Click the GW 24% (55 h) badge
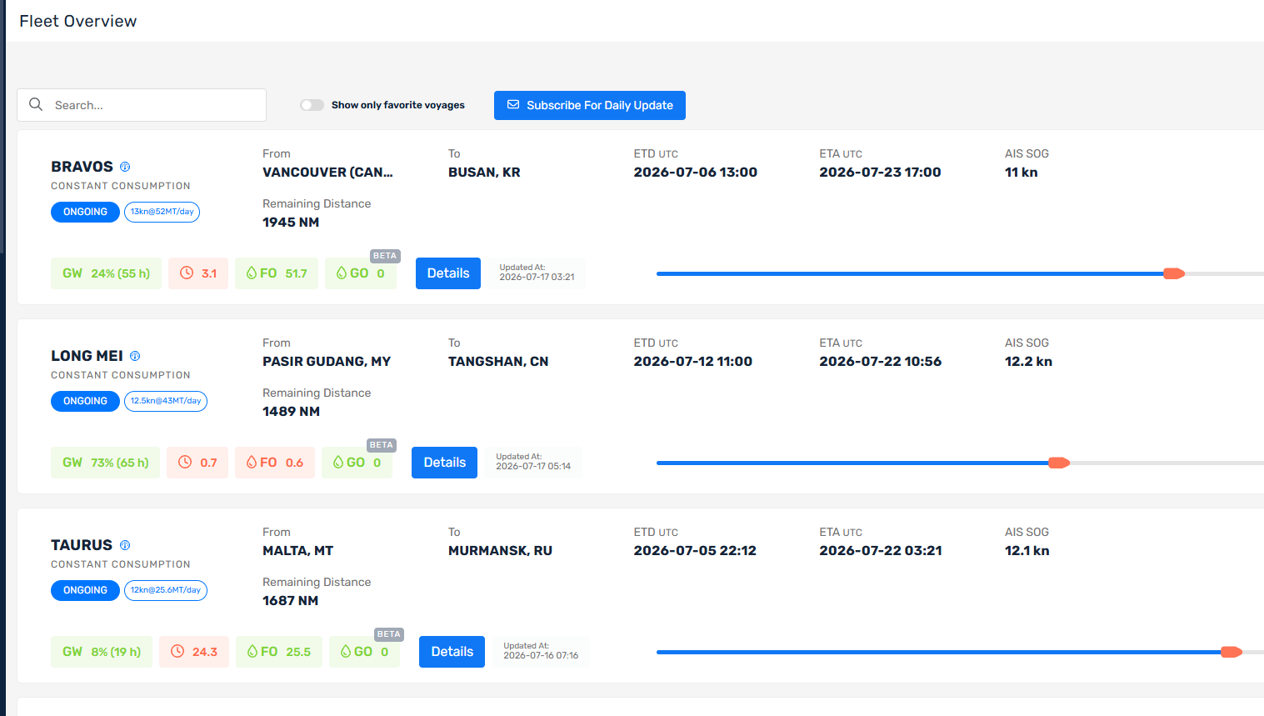1264x716 pixels. pos(106,273)
